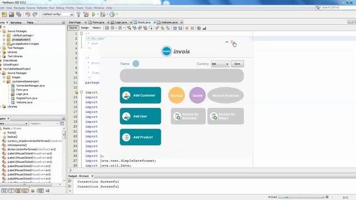Viewport: 356px width, 200px height.
Task: Click the Clean and Build icon
Action: 86,14
